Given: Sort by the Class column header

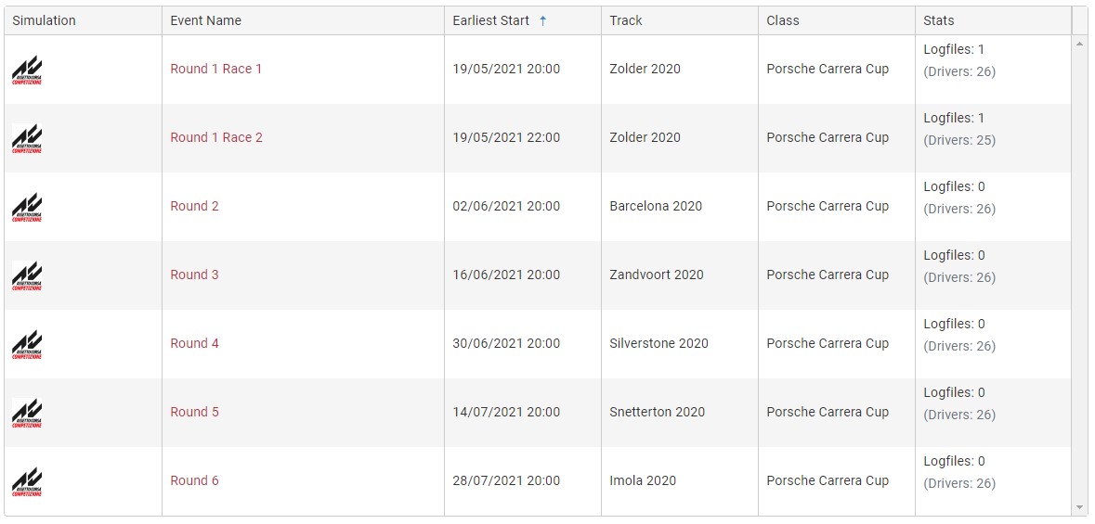Looking at the screenshot, I should [x=783, y=20].
